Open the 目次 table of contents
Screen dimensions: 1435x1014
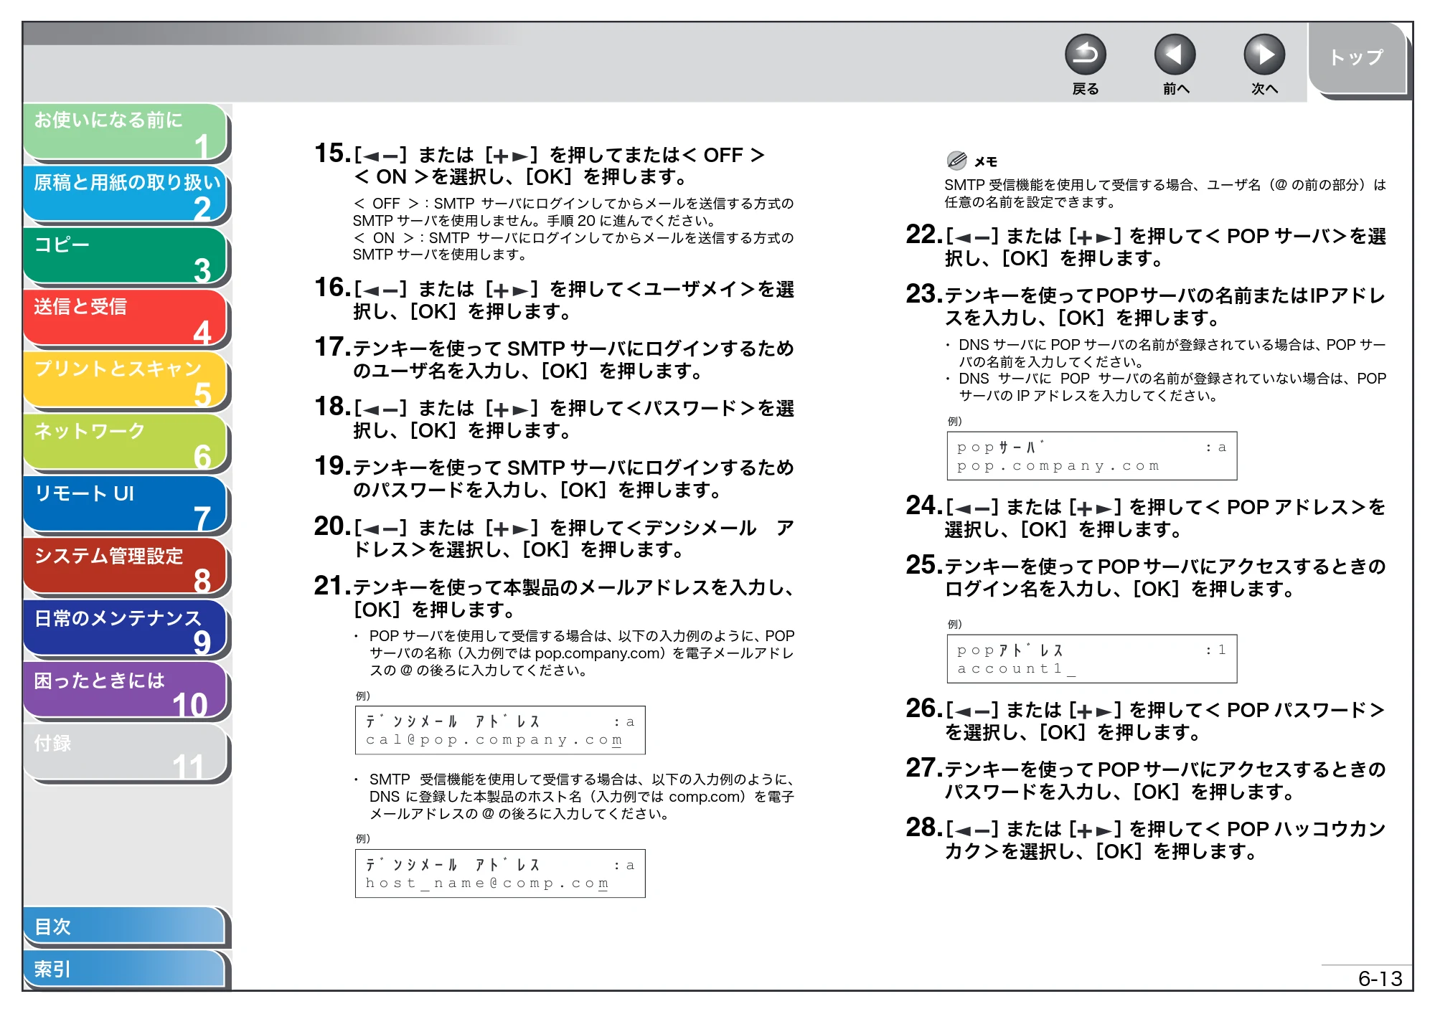coord(126,927)
